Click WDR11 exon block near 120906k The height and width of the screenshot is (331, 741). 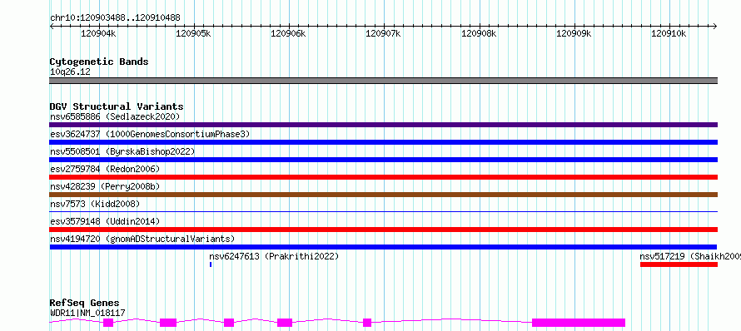285,323
